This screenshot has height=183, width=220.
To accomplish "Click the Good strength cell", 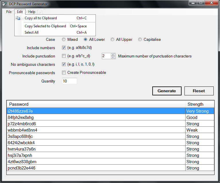I will [200, 117].
